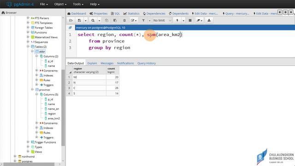
Task: Switch to the Dependents tab
Action: pyautogui.click(x=178, y=13)
